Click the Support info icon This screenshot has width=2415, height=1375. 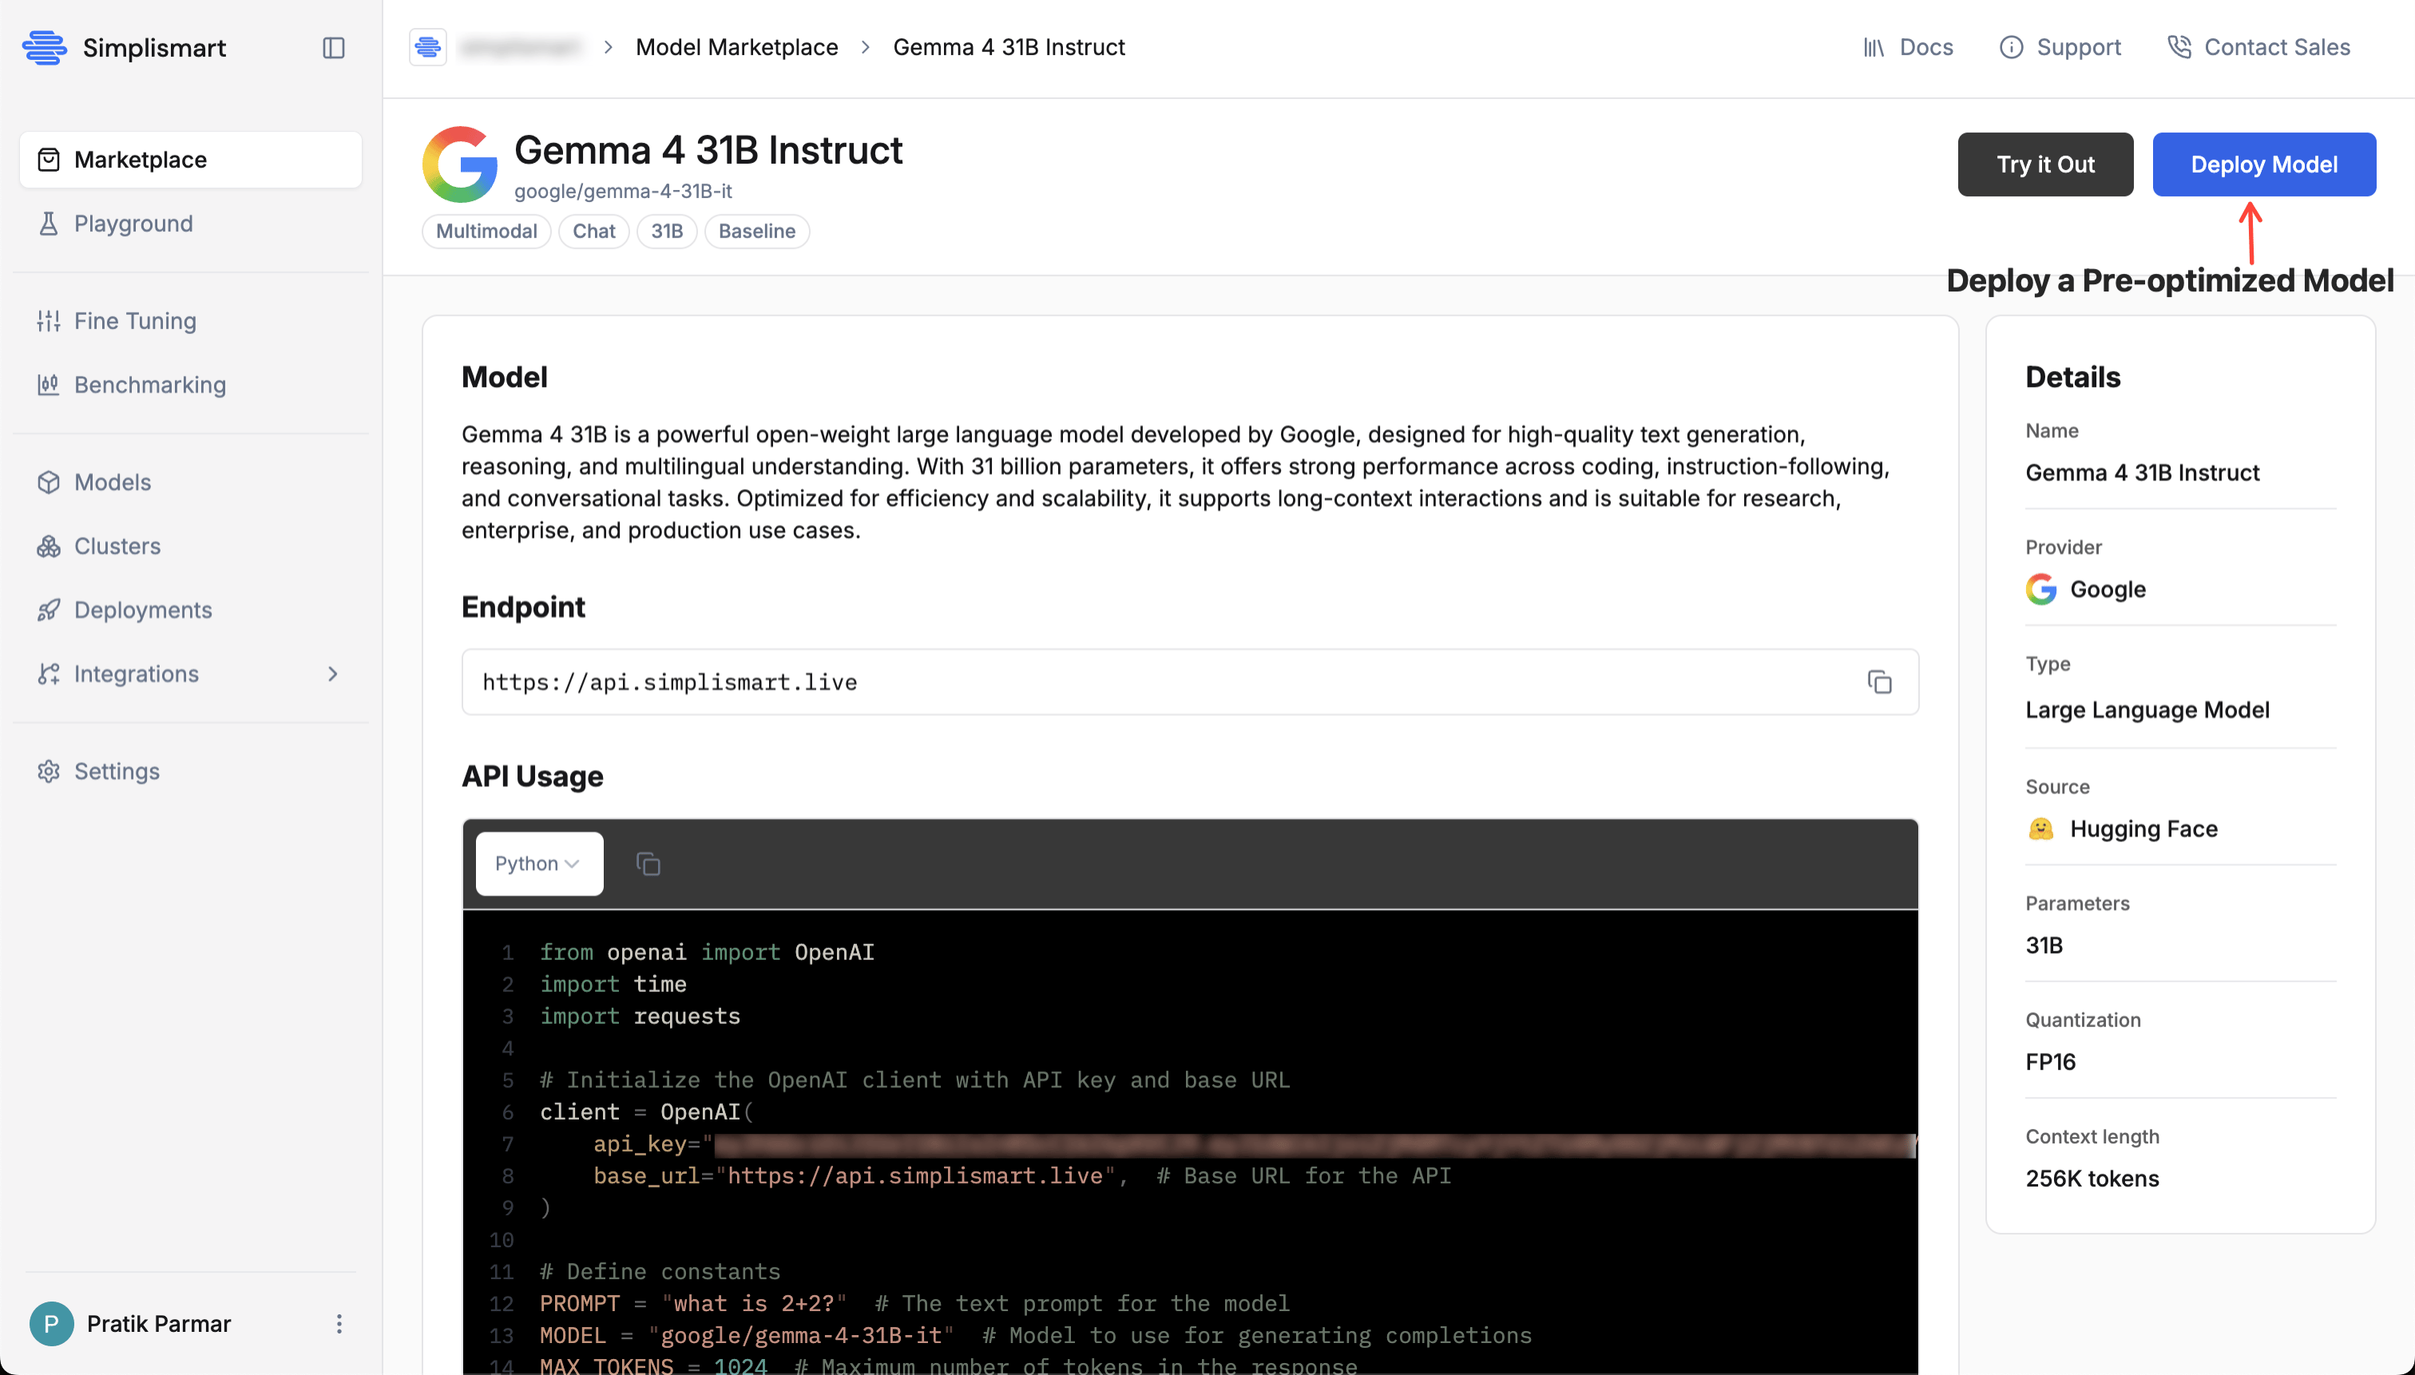tap(2012, 47)
